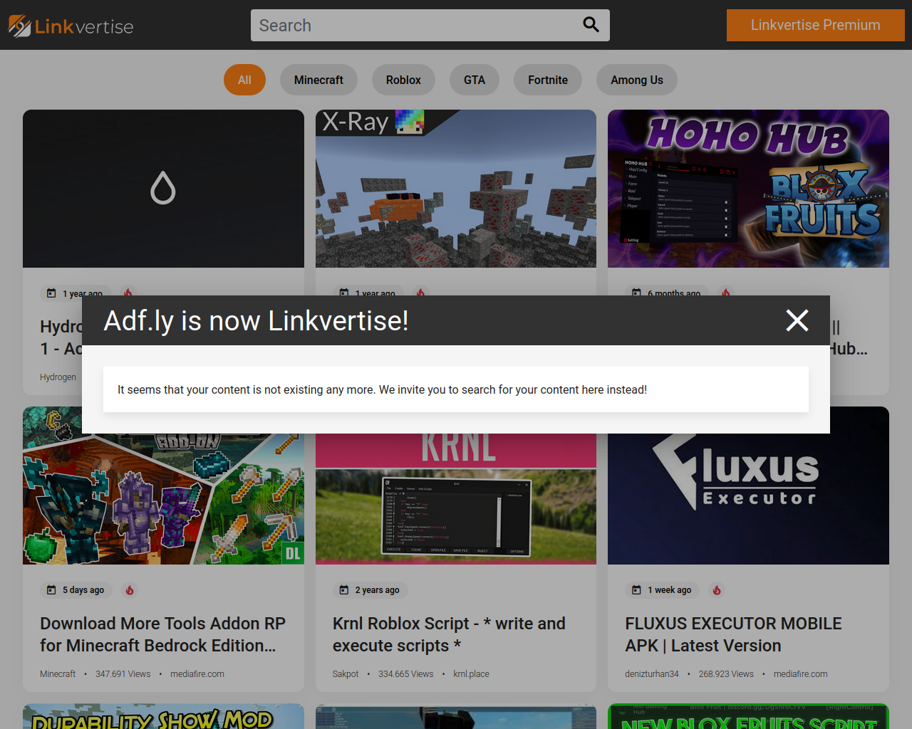
Task: Select the All category filter
Action: [x=244, y=80]
